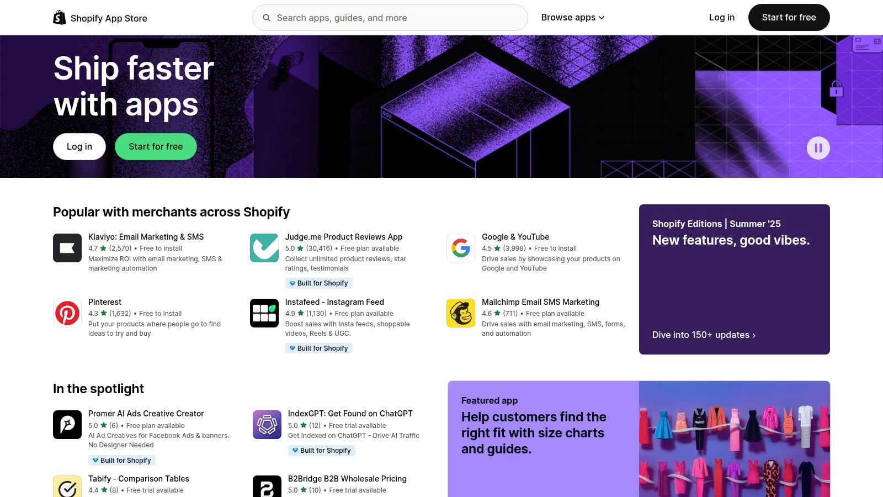The image size is (883, 497).
Task: Click the search apps input field
Action: point(386,17)
